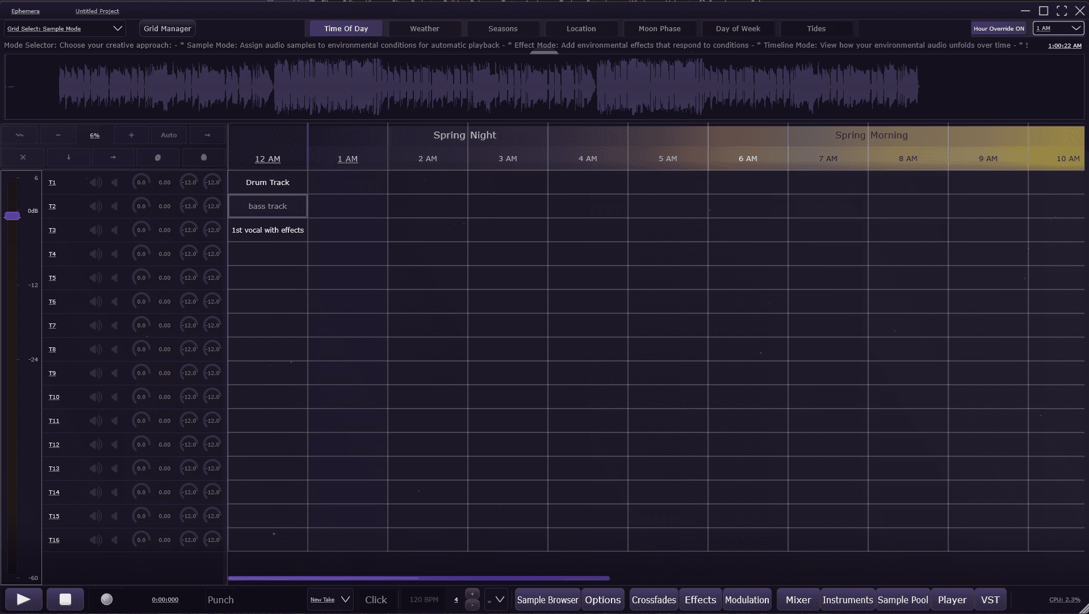1089x614 pixels.
Task: Toggle Hour Override ON button
Action: (998, 28)
